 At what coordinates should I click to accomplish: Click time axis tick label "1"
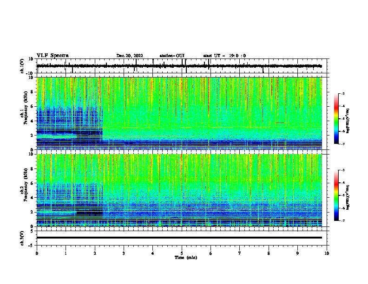[x=66, y=253]
